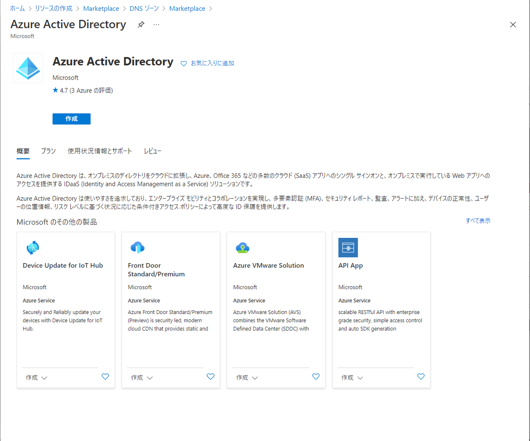Viewport: 530px width, 441px height.
Task: Open the API App title
Action: [351, 265]
